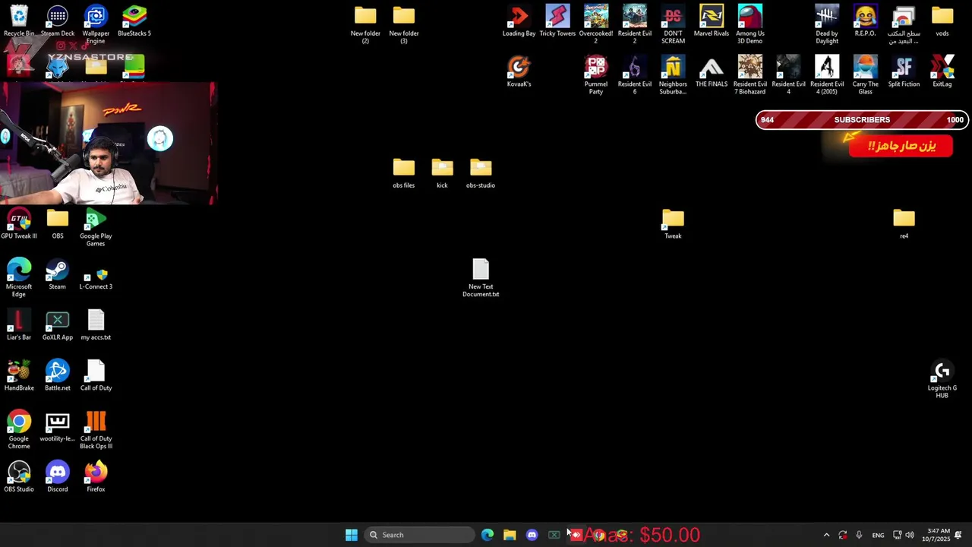The height and width of the screenshot is (547, 972).
Task: Open the Tweak folder
Action: (x=673, y=223)
